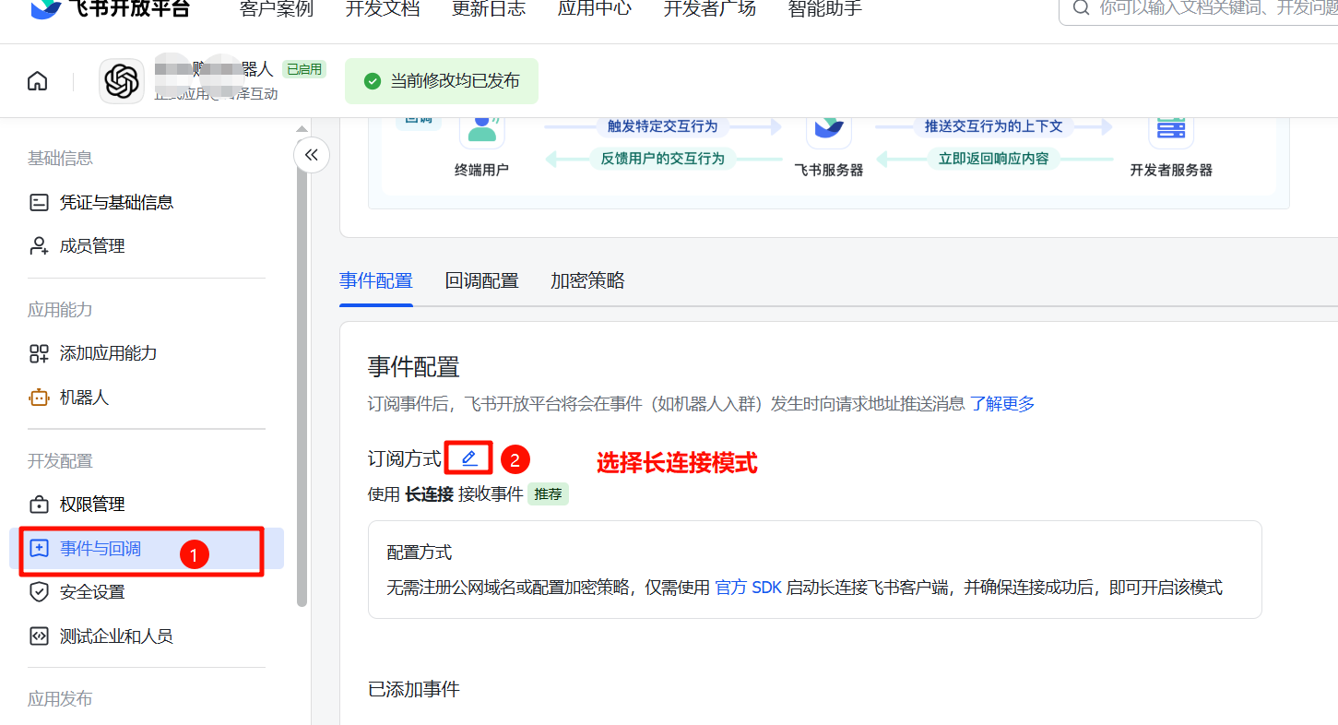Click the 测试企业和人员 code icon
Image resolution: width=1338 pixels, height=725 pixels.
pos(39,636)
